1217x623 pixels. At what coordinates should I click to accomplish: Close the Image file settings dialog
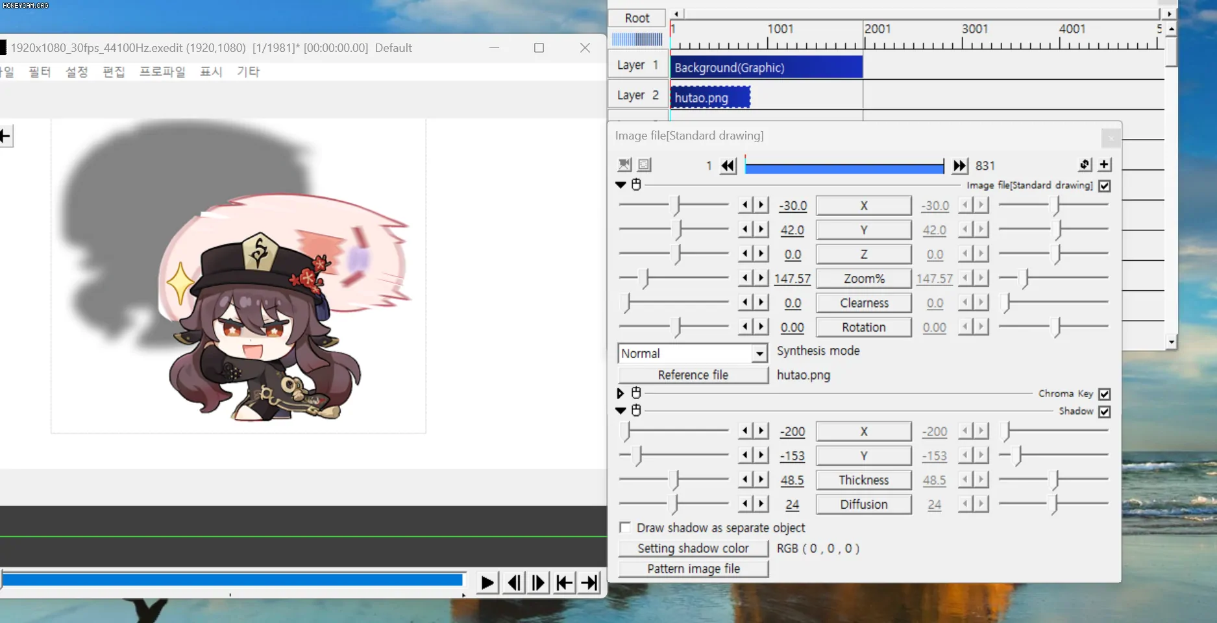[1111, 138]
